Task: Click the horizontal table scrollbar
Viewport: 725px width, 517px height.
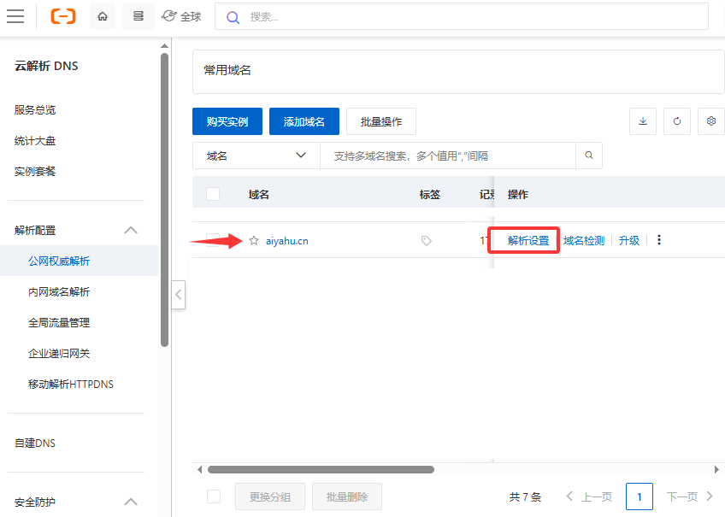Action: 321,469
